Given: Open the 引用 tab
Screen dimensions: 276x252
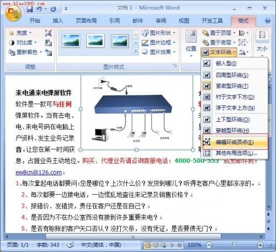Looking at the screenshot, I should click(x=114, y=21).
